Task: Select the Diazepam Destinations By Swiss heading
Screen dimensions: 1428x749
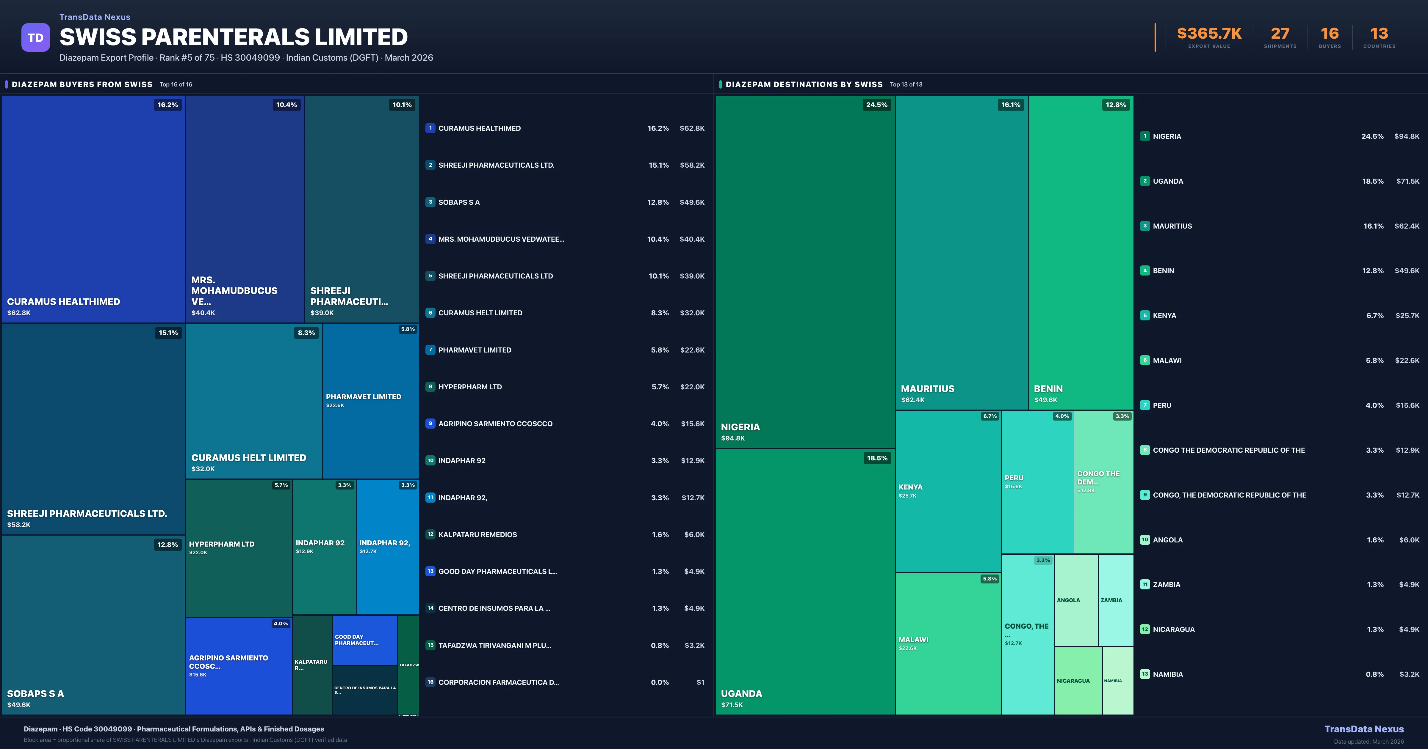Action: pos(804,85)
